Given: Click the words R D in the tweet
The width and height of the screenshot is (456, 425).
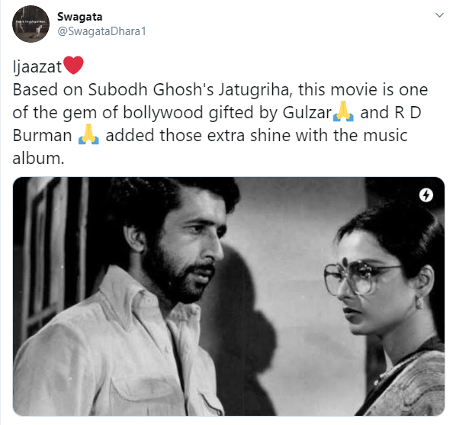Looking at the screenshot, I should point(408,113).
